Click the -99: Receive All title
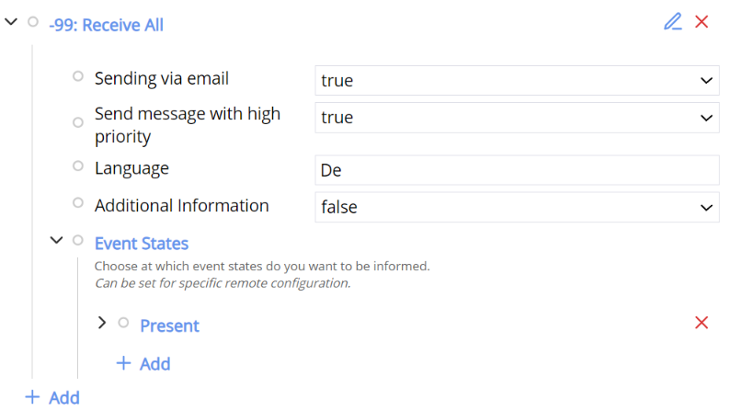The image size is (731, 411). 106,25
